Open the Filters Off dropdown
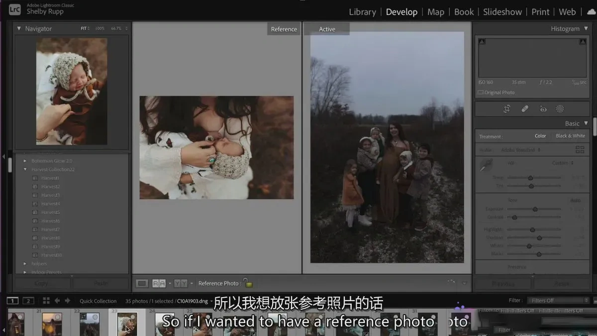Image resolution: width=597 pixels, height=336 pixels. tap(559, 301)
